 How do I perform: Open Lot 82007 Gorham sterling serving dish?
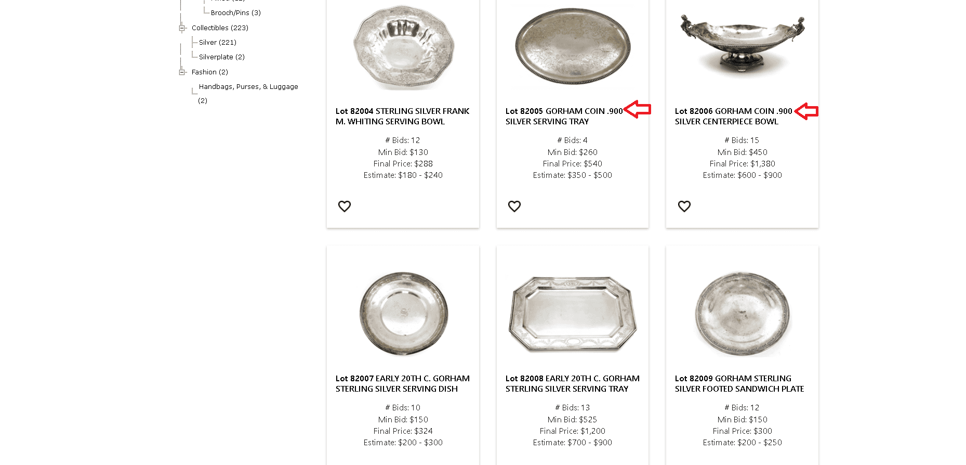402,383
